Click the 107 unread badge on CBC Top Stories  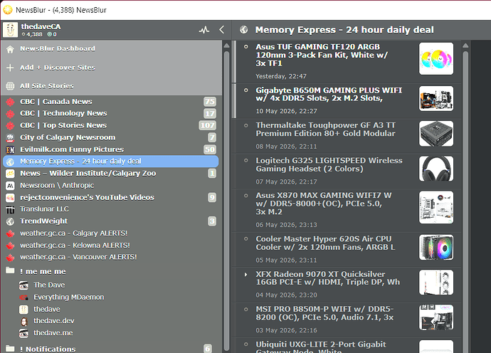point(207,125)
